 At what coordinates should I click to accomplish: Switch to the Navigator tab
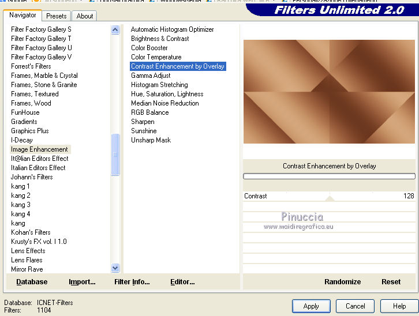click(x=23, y=15)
